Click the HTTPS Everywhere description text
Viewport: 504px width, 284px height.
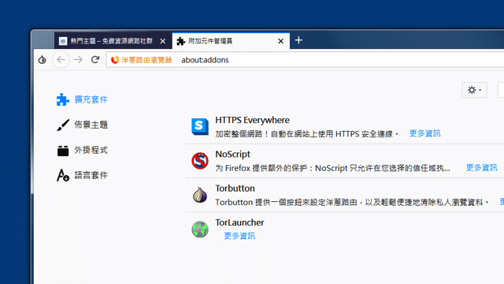307,134
